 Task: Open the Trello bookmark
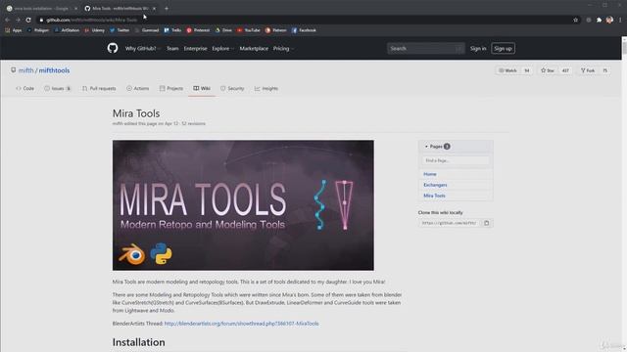(x=172, y=30)
